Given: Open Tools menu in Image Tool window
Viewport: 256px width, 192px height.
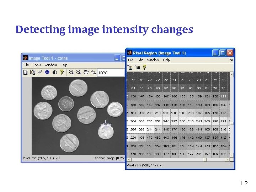Looking at the screenshot, I should pyautogui.click(x=37, y=65).
